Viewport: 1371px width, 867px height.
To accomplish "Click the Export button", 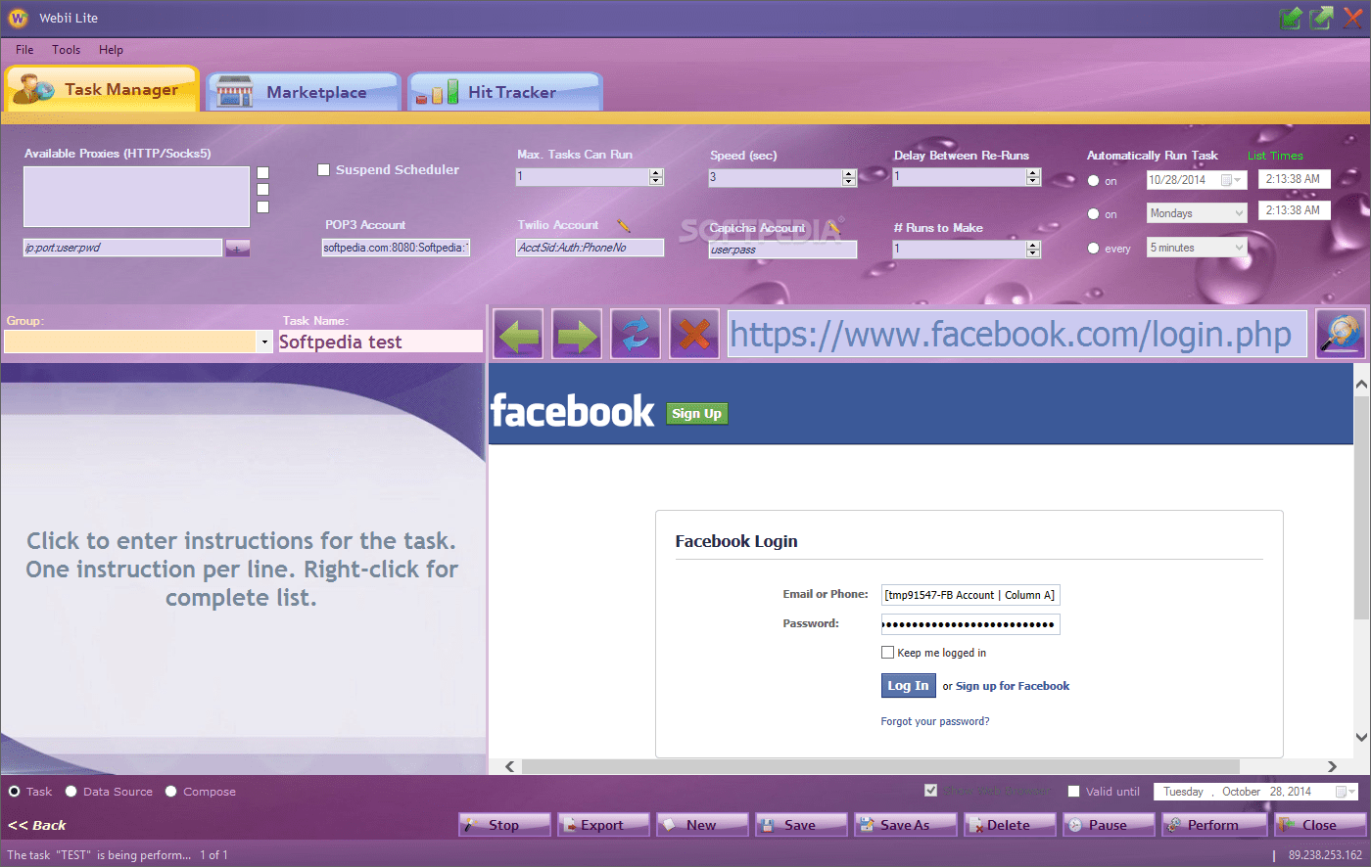I will [x=603, y=825].
